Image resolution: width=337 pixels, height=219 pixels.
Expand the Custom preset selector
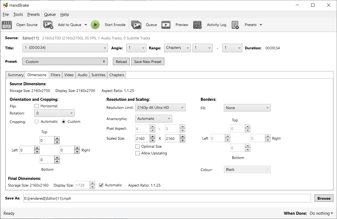tap(65, 61)
